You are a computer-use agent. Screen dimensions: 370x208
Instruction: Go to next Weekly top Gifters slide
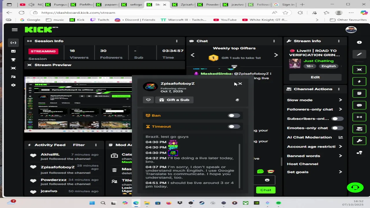[x=276, y=55]
